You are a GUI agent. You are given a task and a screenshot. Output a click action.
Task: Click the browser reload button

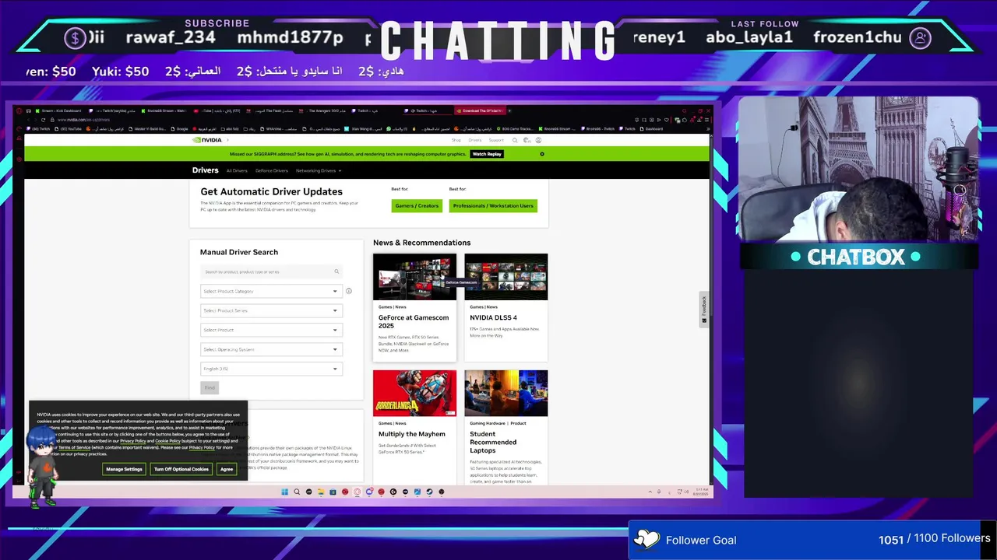tap(43, 120)
